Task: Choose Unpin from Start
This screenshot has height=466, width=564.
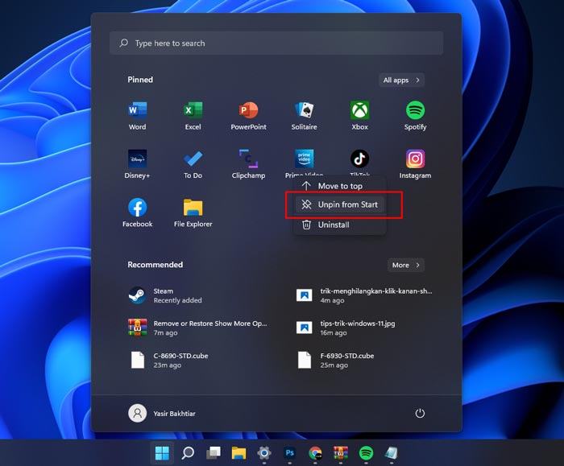Action: (340, 204)
